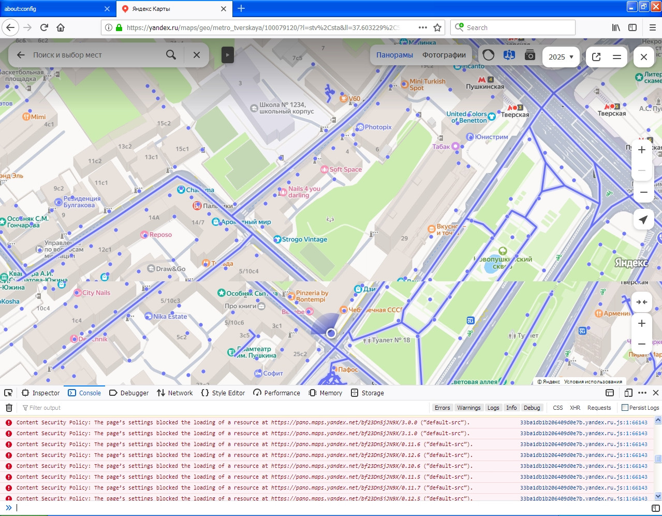Select the Фотографии mode
Image resolution: width=662 pixels, height=516 pixels.
(444, 55)
